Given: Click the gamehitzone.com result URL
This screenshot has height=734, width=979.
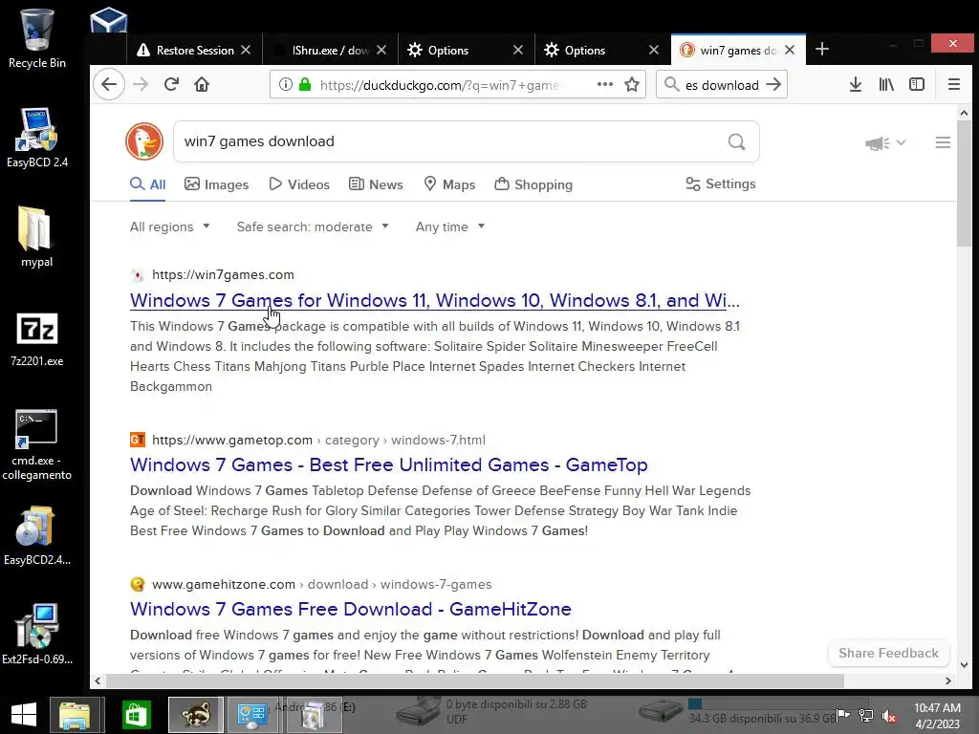Looking at the screenshot, I should pyautogui.click(x=321, y=584).
